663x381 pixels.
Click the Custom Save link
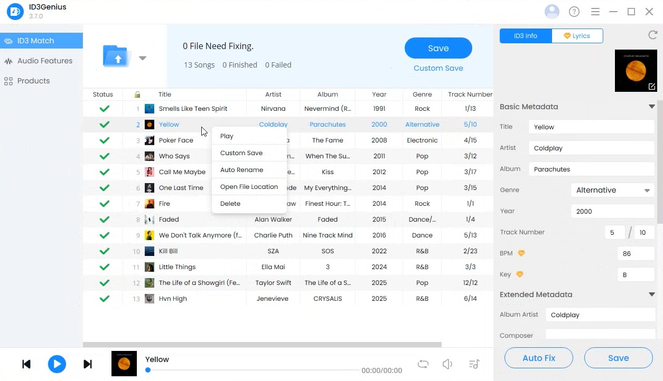438,68
